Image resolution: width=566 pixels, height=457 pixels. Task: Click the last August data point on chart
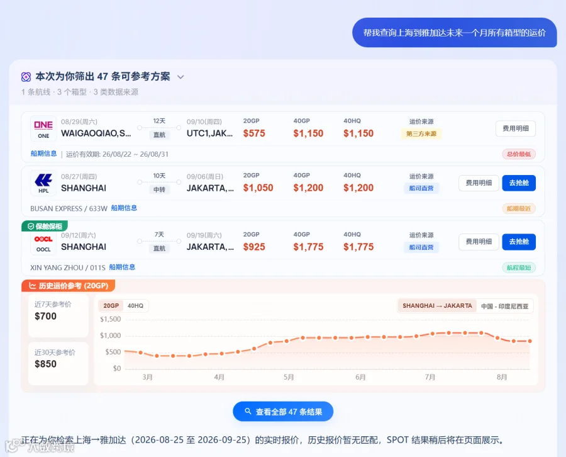pos(530,341)
